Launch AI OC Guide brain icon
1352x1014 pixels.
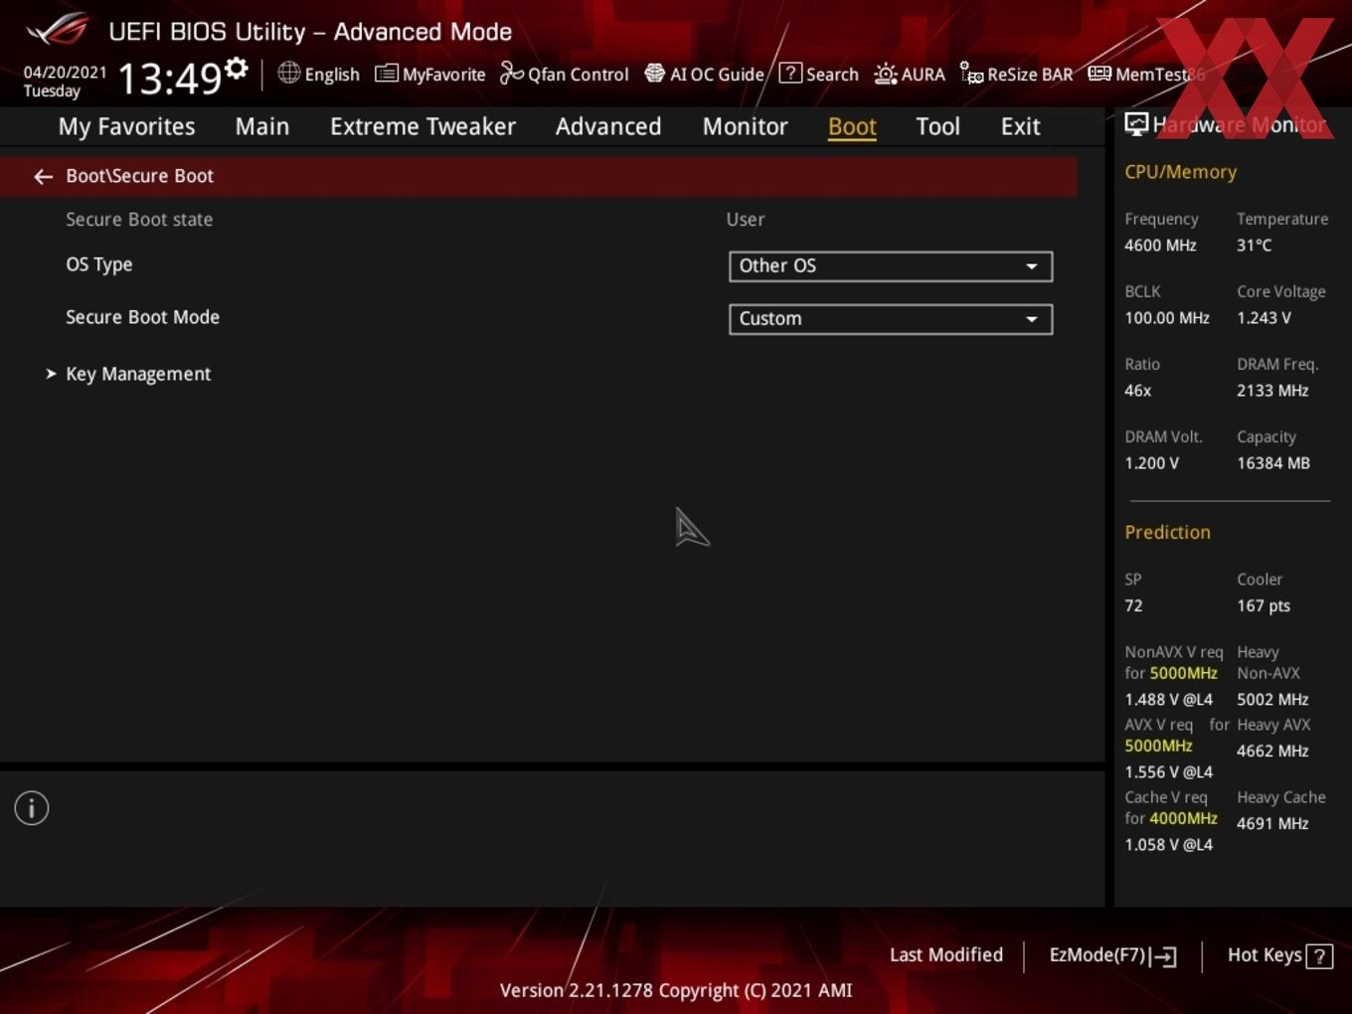point(654,73)
